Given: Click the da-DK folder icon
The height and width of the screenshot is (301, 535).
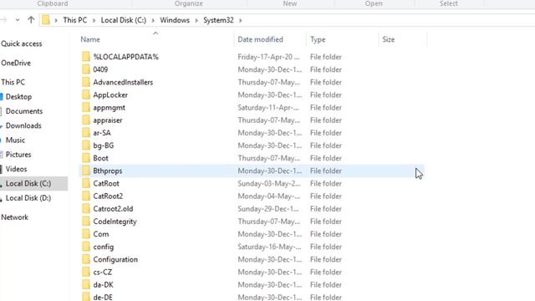Looking at the screenshot, I should [86, 284].
